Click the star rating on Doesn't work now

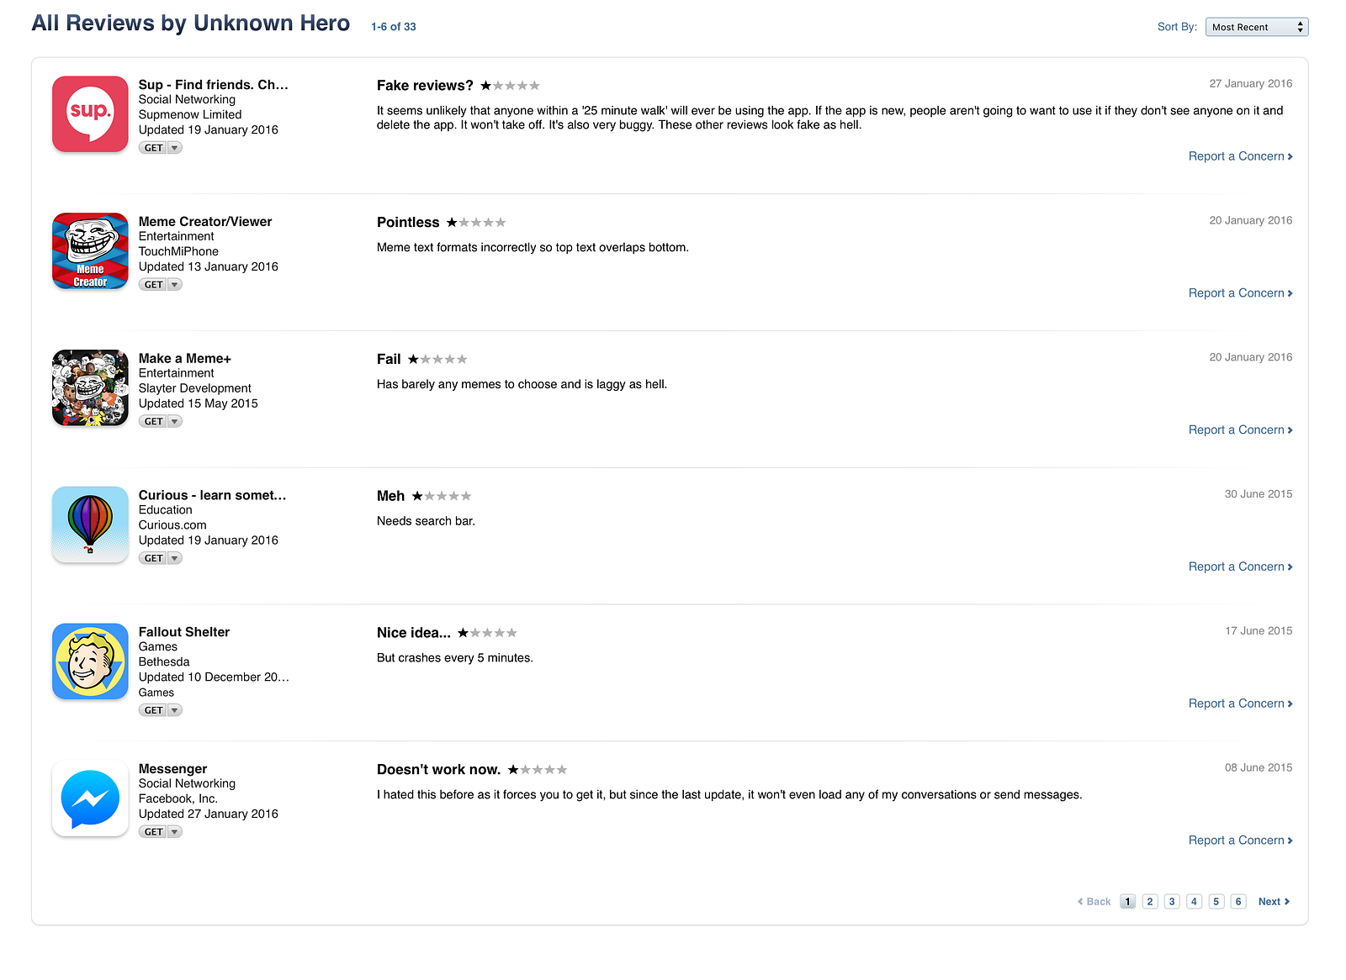538,770
